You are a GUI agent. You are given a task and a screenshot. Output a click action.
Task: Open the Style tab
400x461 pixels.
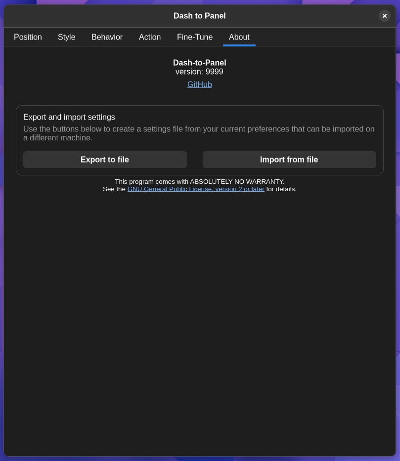pos(66,37)
